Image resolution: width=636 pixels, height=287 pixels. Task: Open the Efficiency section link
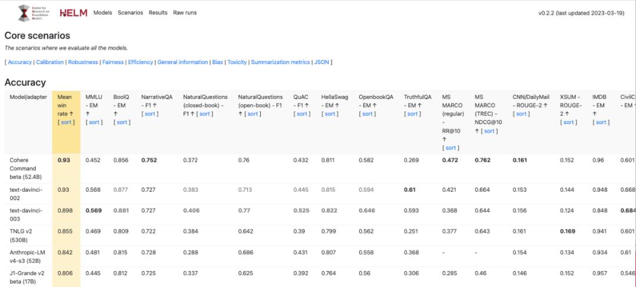[140, 62]
